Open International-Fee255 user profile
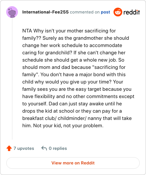The height and width of the screenshot is (175, 146). pos(45,12)
